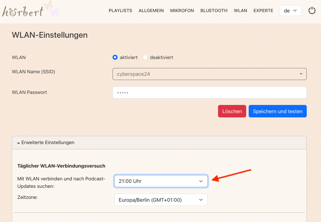This screenshot has width=321, height=222.
Task: Select the deaktiviert radio button
Action: (145, 57)
